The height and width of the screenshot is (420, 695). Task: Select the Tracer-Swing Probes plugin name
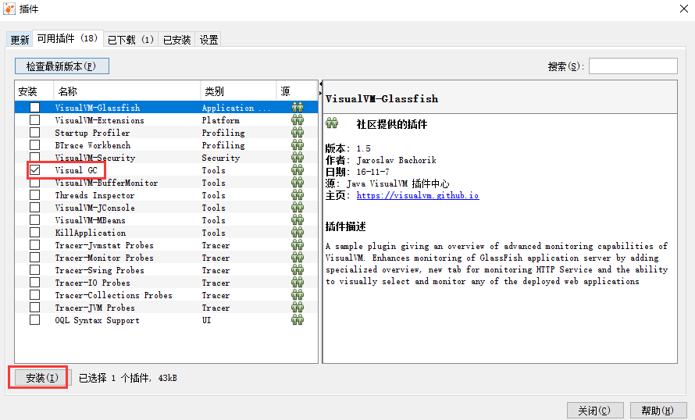99,270
